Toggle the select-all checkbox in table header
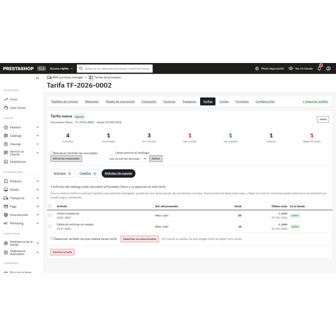 [x=50, y=206]
